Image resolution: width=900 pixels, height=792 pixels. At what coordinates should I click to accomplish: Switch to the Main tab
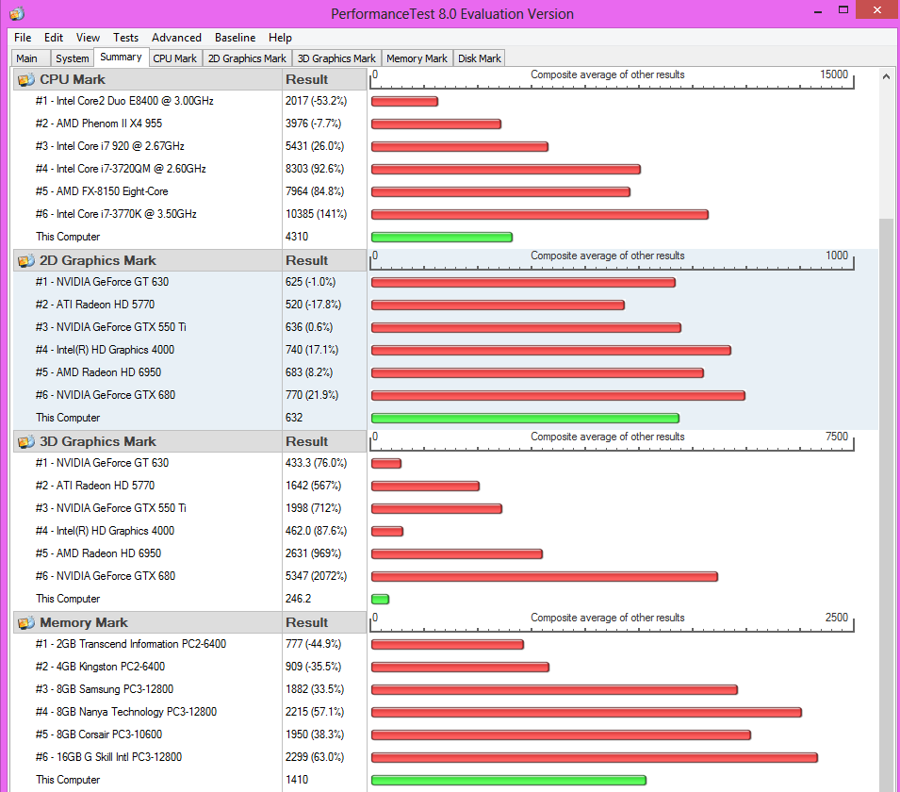30,58
